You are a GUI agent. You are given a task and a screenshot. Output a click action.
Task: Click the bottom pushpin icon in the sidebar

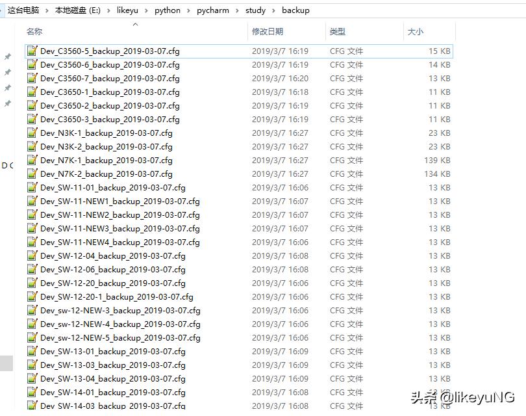click(8, 102)
